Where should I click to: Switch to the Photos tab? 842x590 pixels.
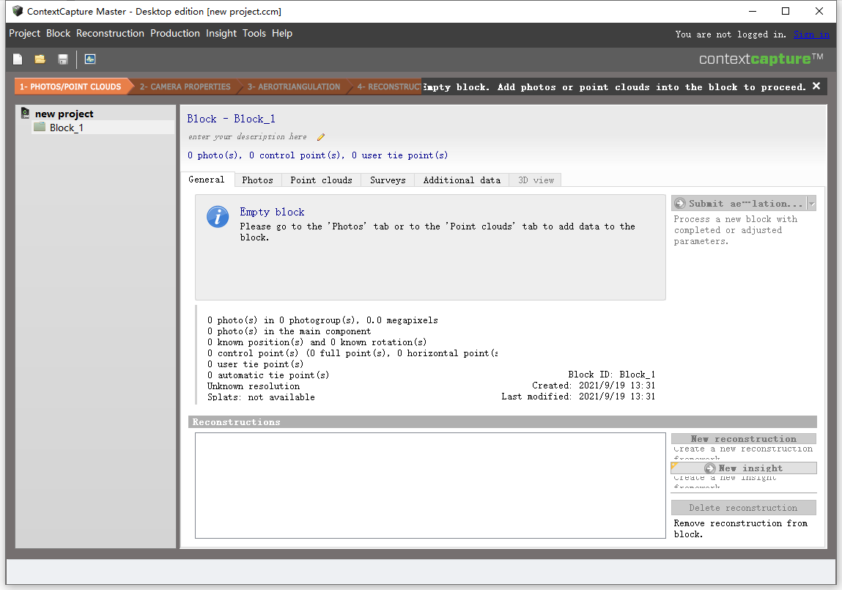point(257,180)
